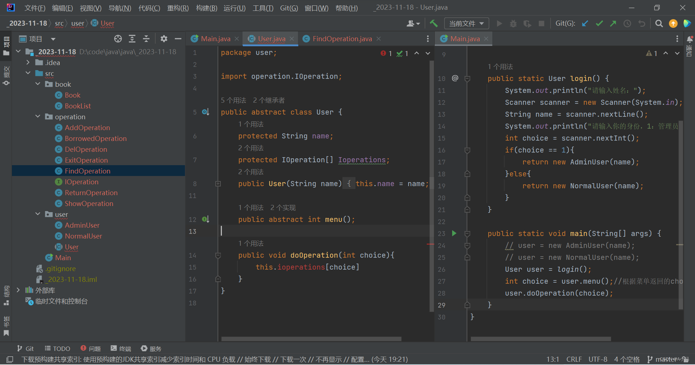Close the User.java tab
This screenshot has height=365, width=695.
(292, 39)
